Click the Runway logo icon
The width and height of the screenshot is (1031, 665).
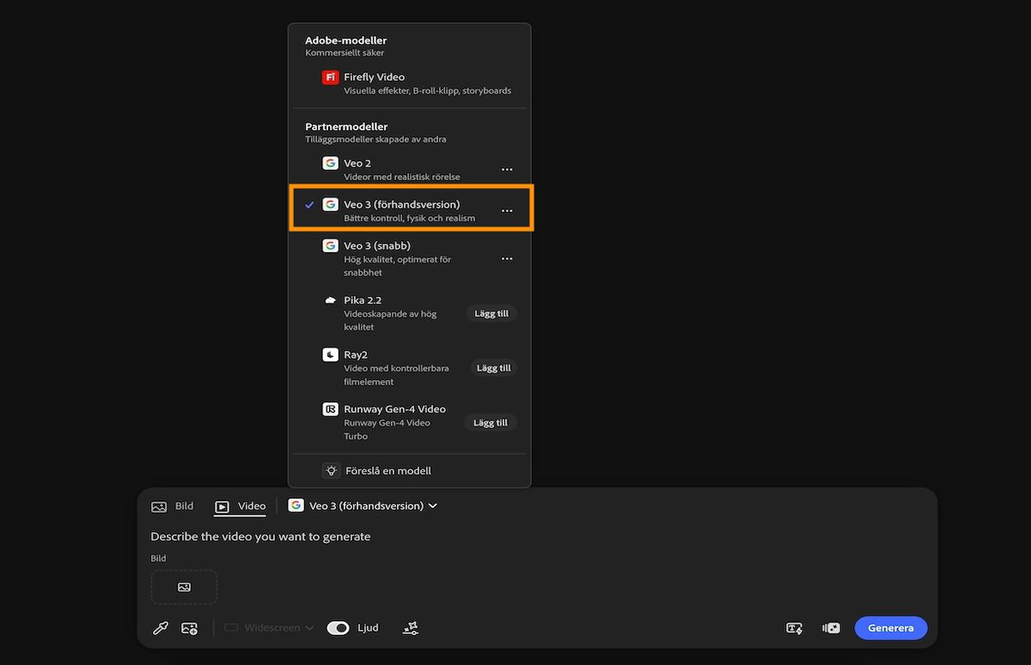click(330, 409)
